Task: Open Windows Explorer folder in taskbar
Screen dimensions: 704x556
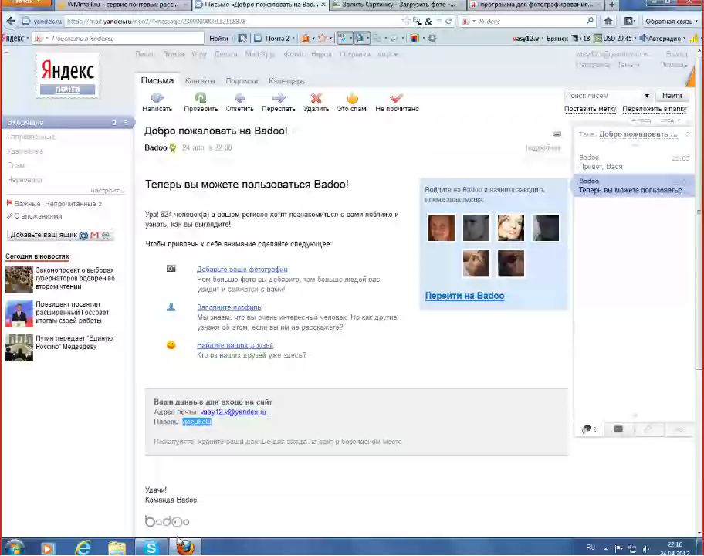Action: click(x=117, y=548)
